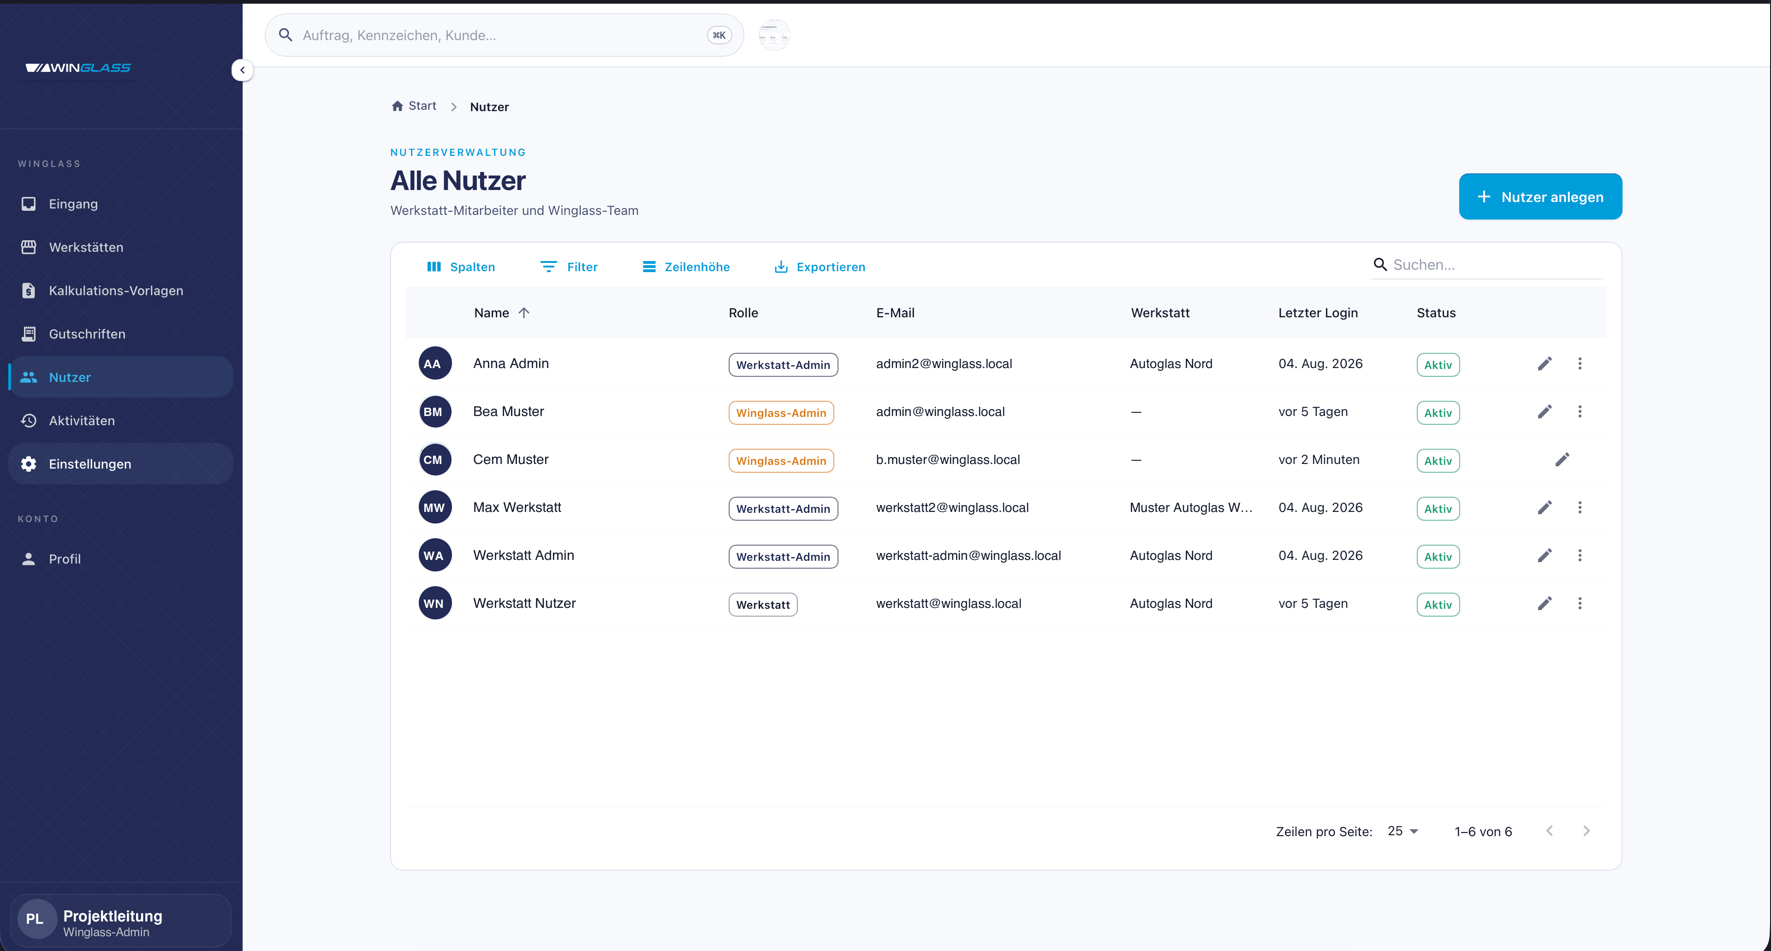This screenshot has width=1771, height=951.
Task: Click Bea Muster's Winglass-Admin role chip
Action: coord(781,413)
